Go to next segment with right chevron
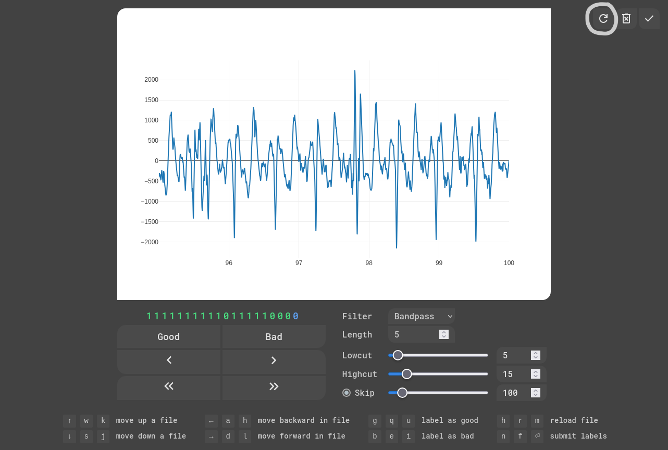The width and height of the screenshot is (668, 450). (x=274, y=360)
